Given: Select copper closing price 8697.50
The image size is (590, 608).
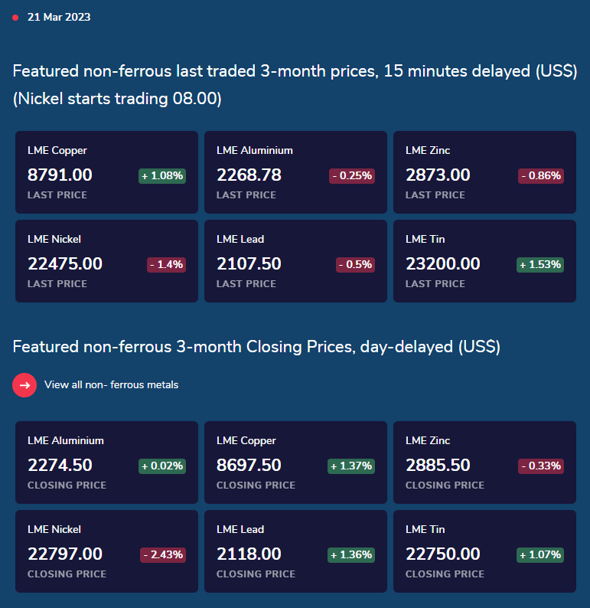Looking at the screenshot, I should [x=249, y=465].
